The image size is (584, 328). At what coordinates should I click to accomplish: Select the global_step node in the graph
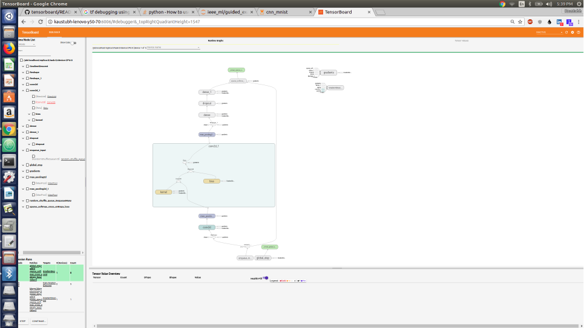(263, 258)
